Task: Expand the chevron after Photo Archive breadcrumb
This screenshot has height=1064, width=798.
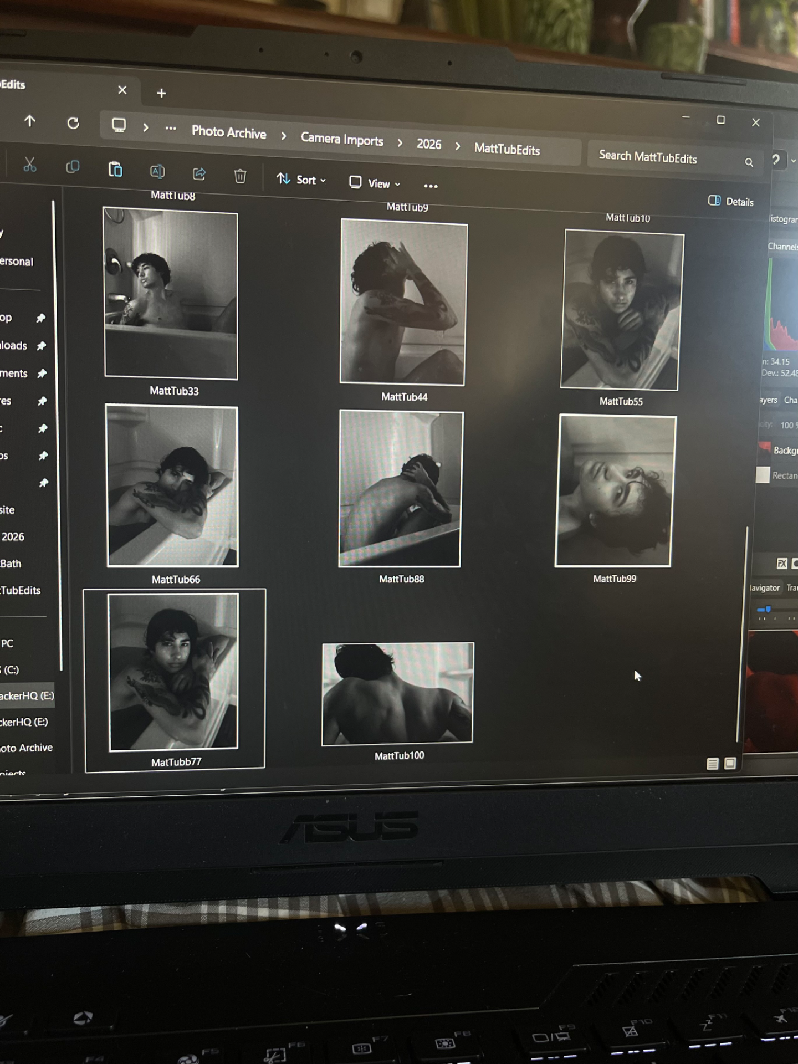Action: (284, 136)
